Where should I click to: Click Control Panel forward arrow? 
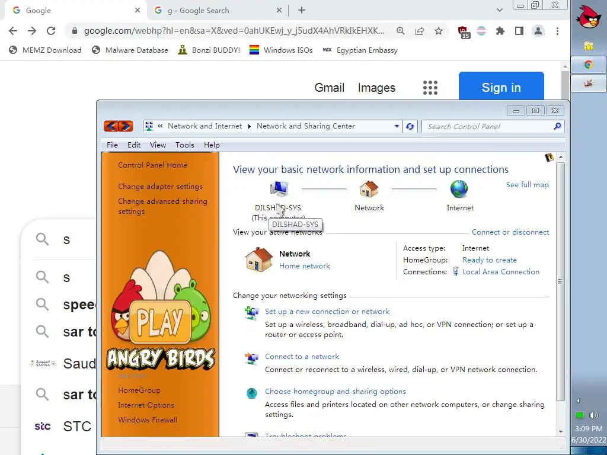[126, 126]
